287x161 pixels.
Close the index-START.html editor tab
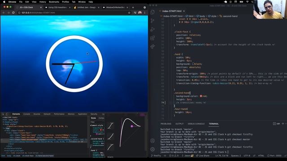184,11
